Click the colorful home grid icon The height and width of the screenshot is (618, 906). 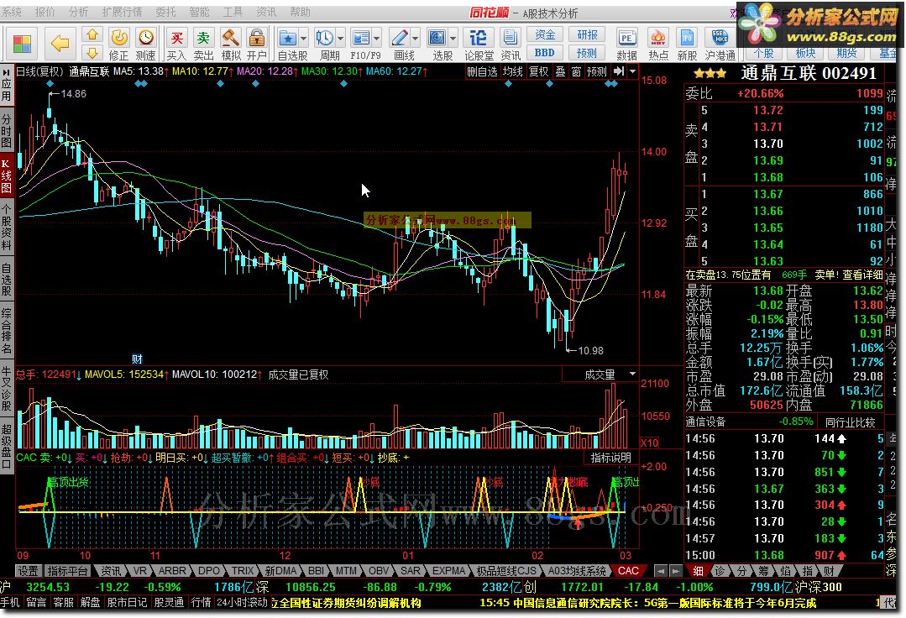tap(23, 44)
